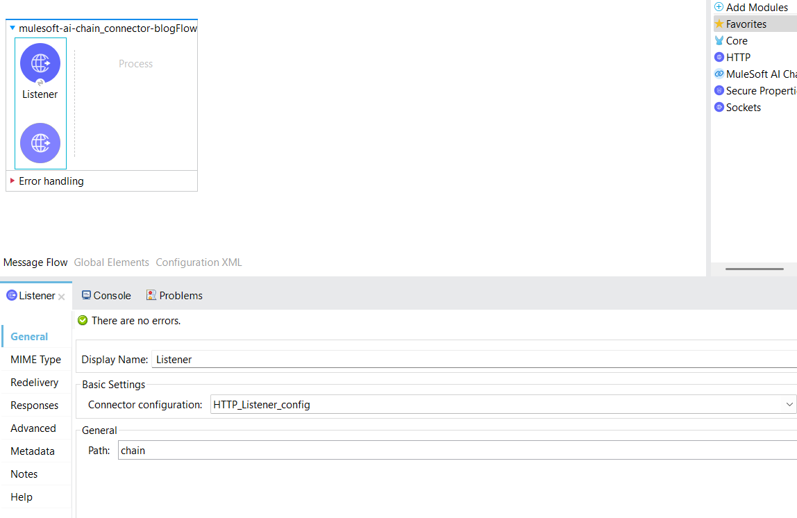The width and height of the screenshot is (797, 518).
Task: Select the Listener HTTP component in the flow
Action: [x=40, y=64]
